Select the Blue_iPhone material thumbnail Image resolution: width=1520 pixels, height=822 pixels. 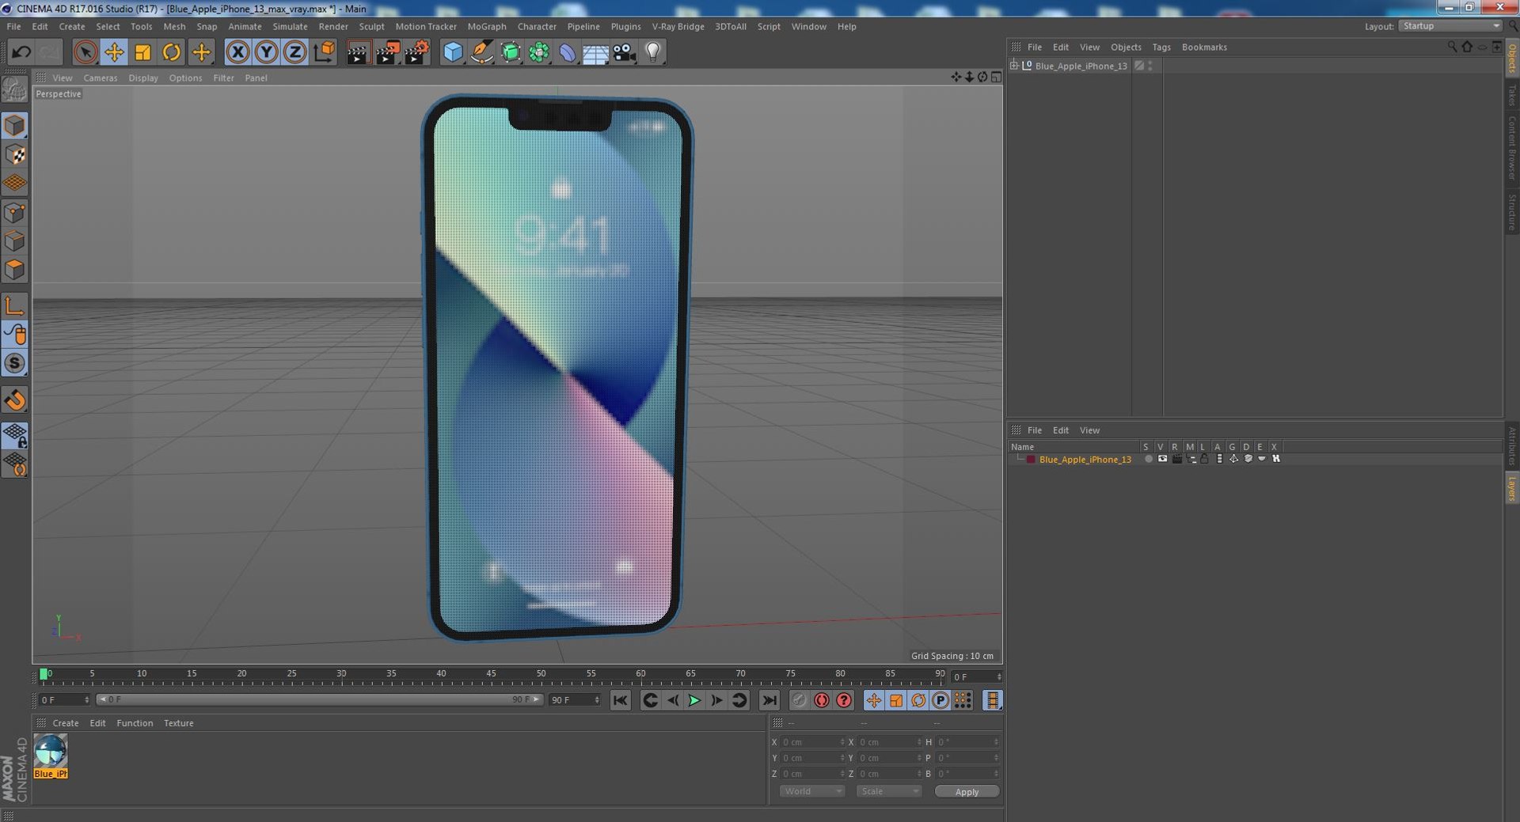click(51, 756)
